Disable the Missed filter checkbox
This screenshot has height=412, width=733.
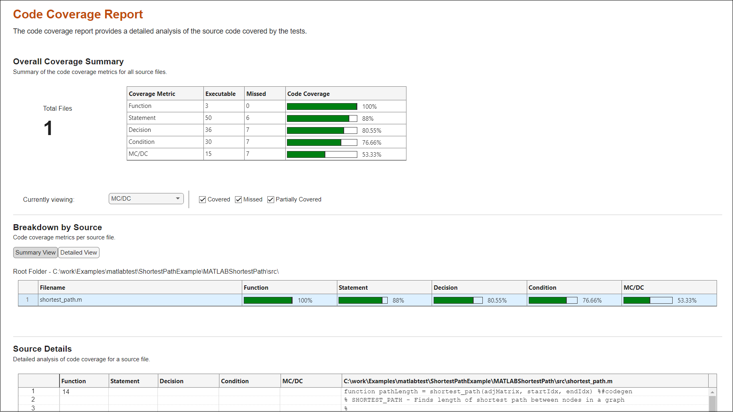tap(238, 199)
